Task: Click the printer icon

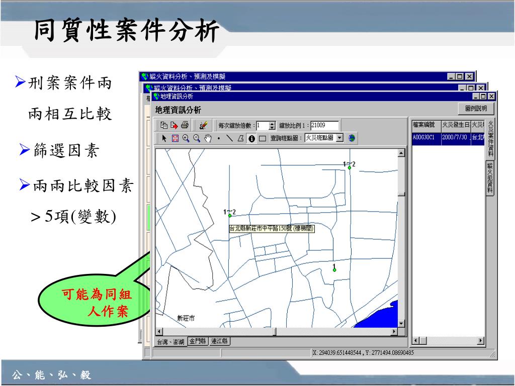Action: 185,125
